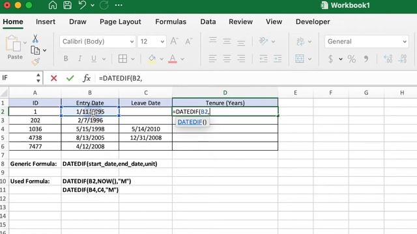Viewport: 417px width, 234px height.
Task: Click the Wrap Text icon
Action: coord(300,42)
